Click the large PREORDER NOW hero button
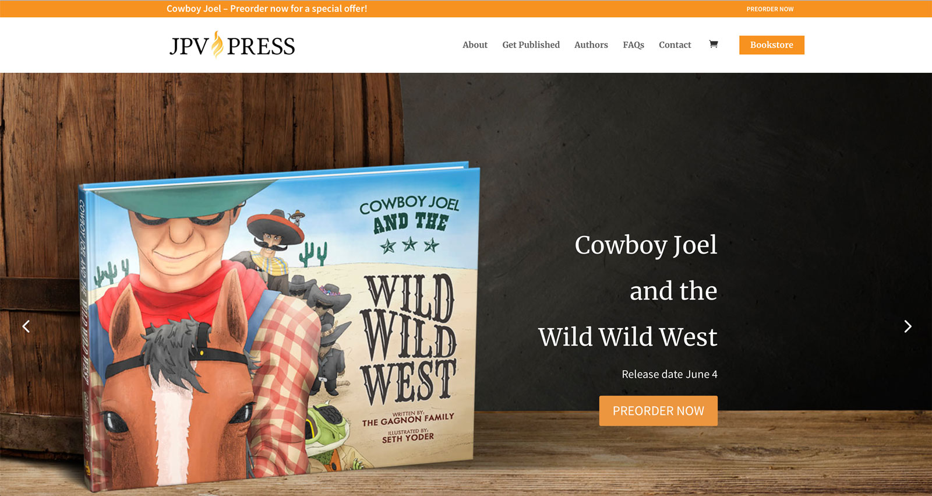932x496 pixels. (x=658, y=411)
